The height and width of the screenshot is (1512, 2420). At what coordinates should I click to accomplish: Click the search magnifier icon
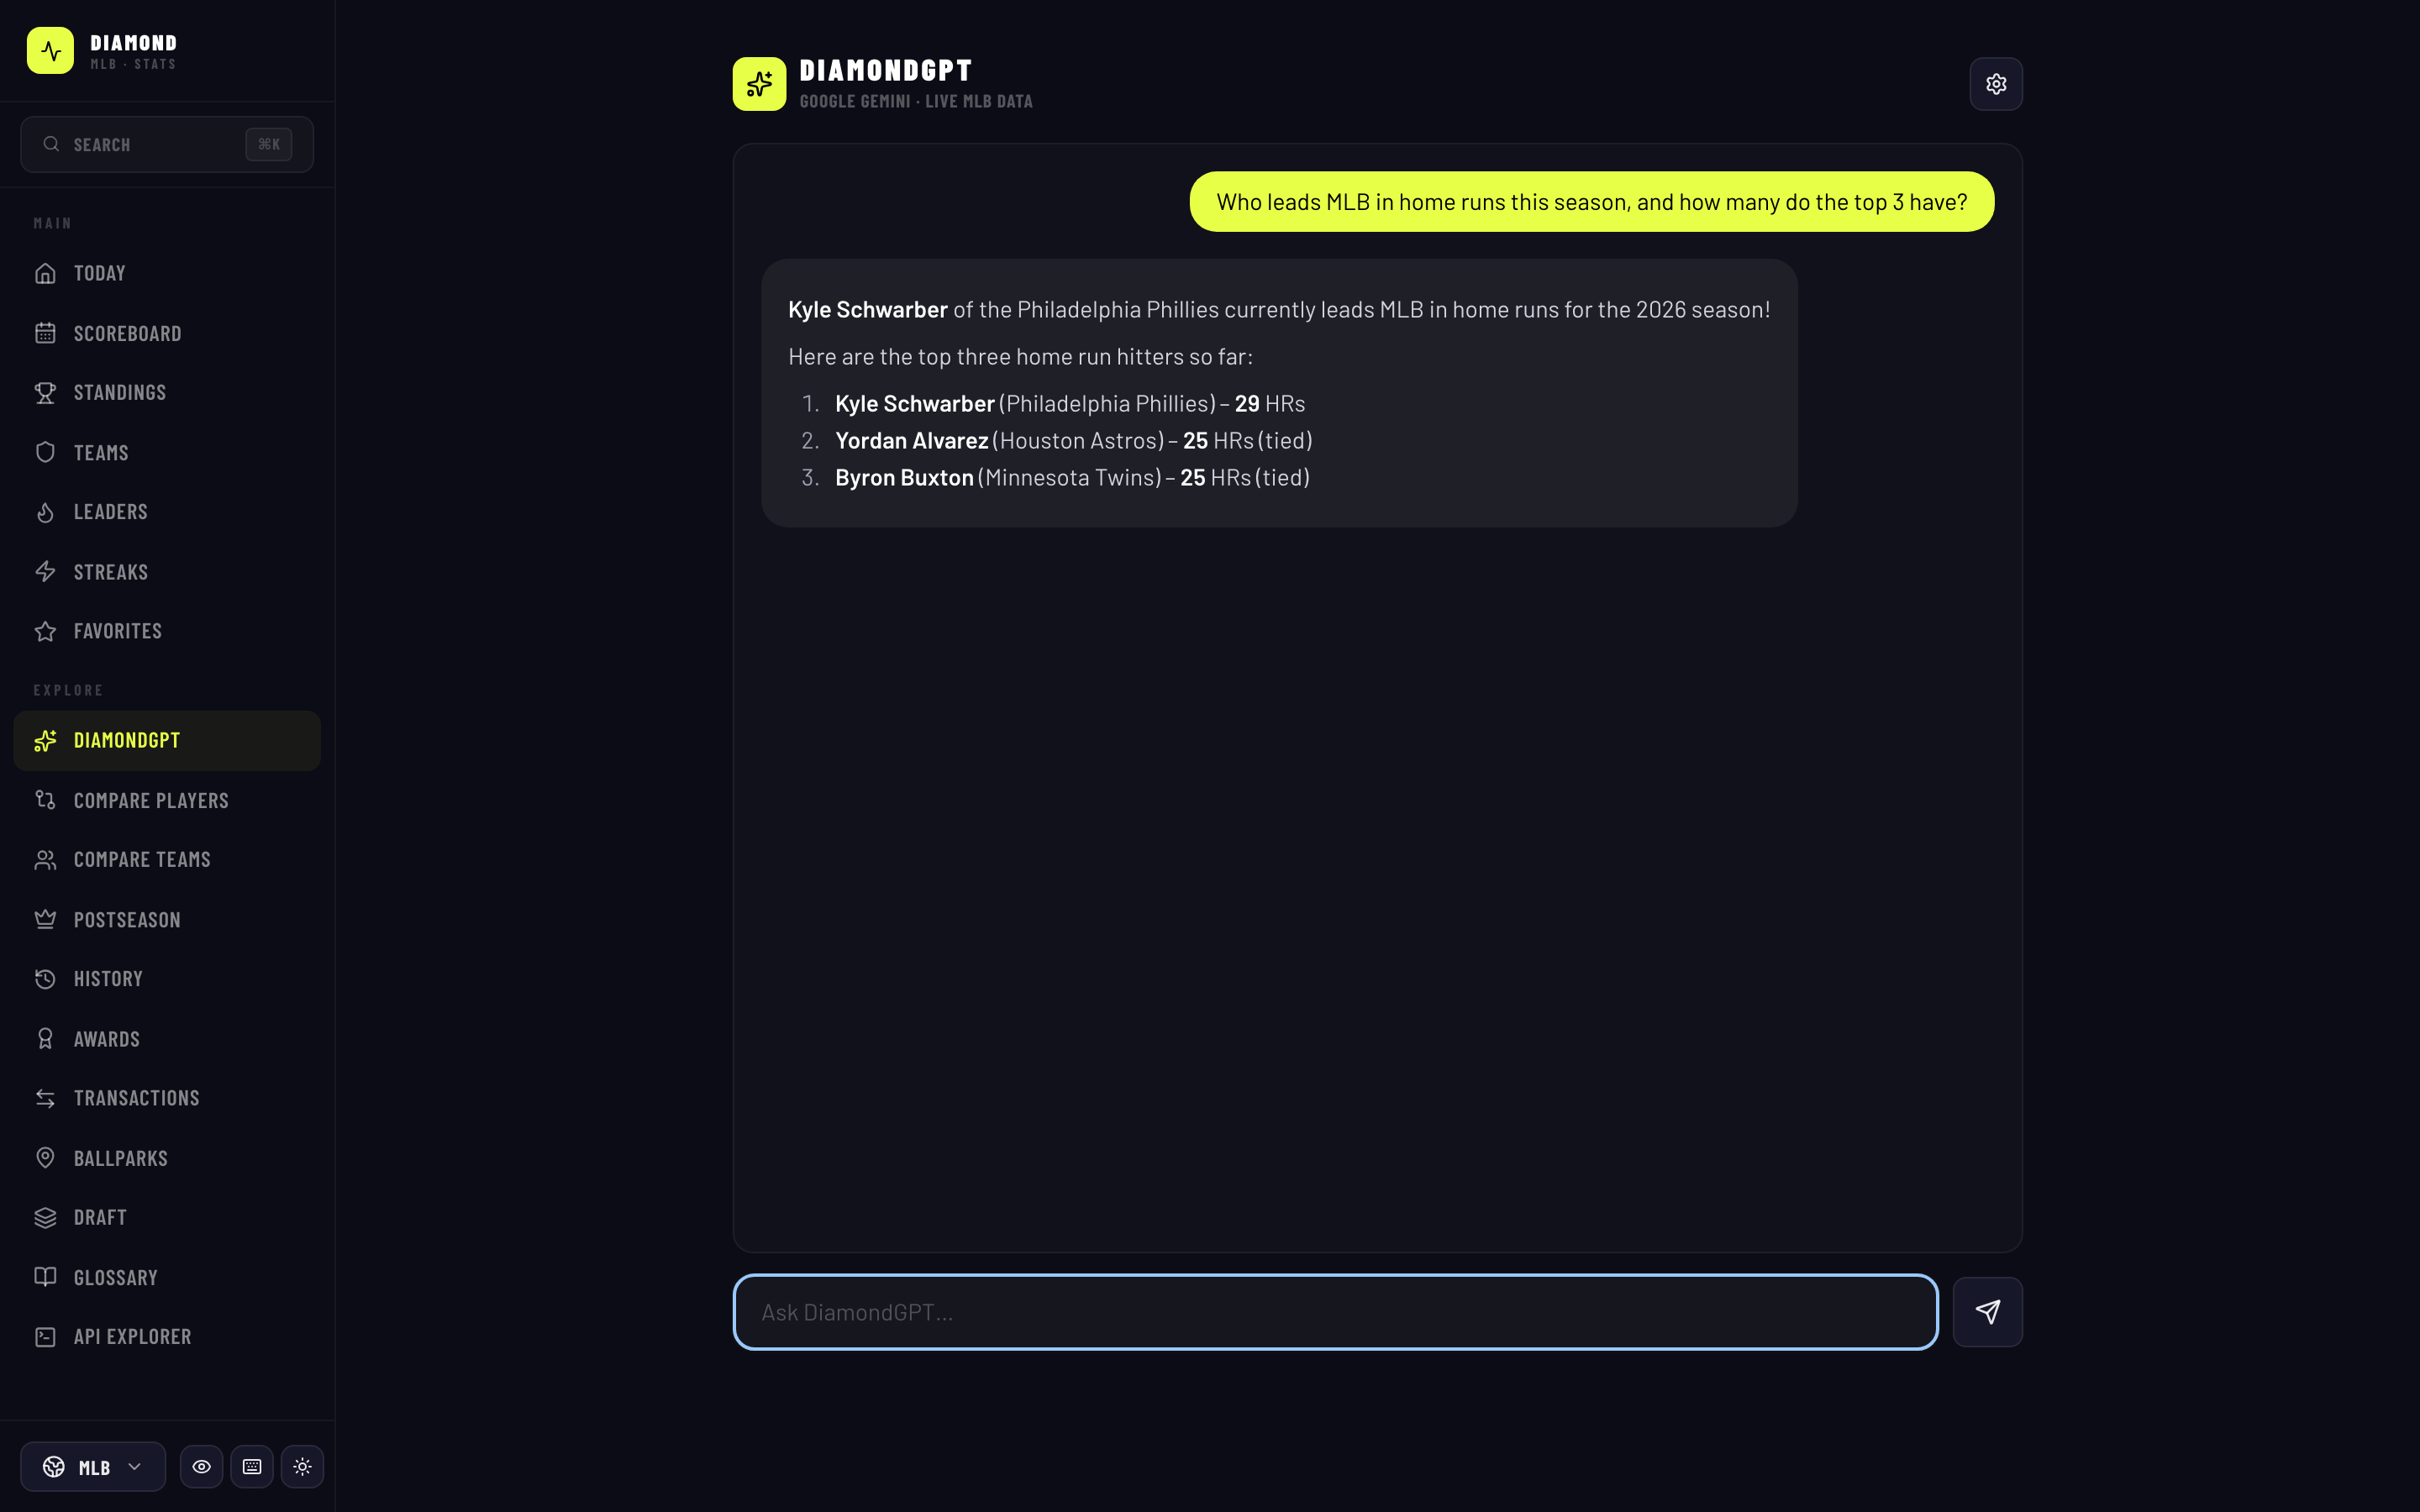[x=51, y=144]
